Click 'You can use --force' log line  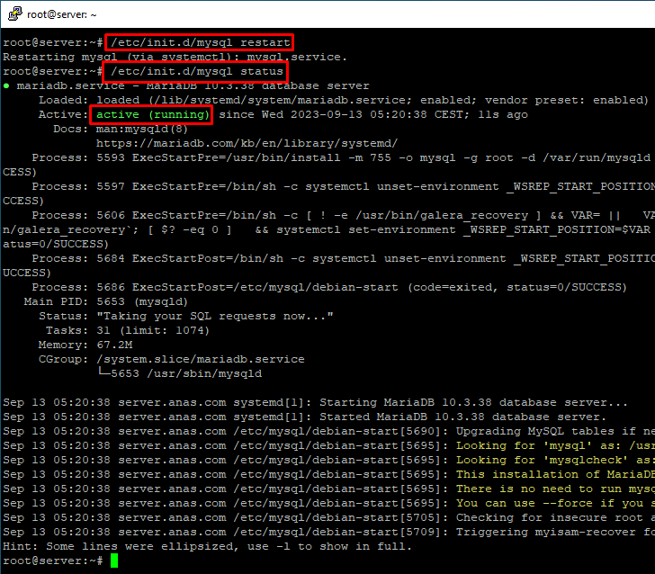coord(328,504)
